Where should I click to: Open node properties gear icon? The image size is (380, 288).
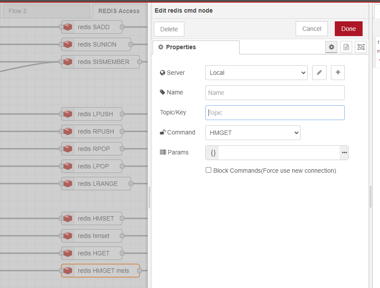click(x=331, y=47)
